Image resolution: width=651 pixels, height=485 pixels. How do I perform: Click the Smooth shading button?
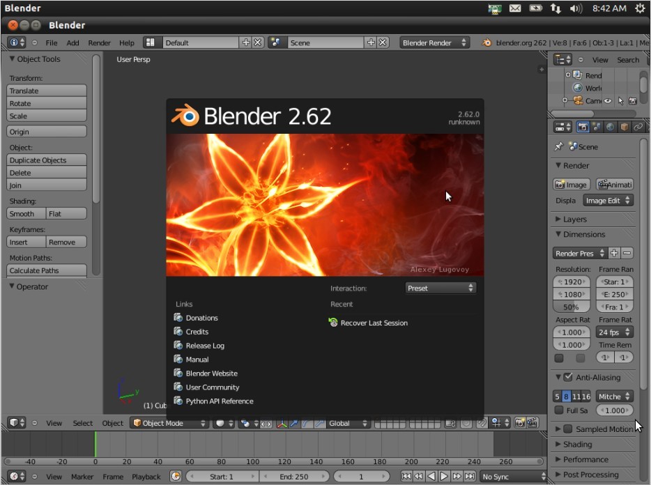[x=26, y=213]
